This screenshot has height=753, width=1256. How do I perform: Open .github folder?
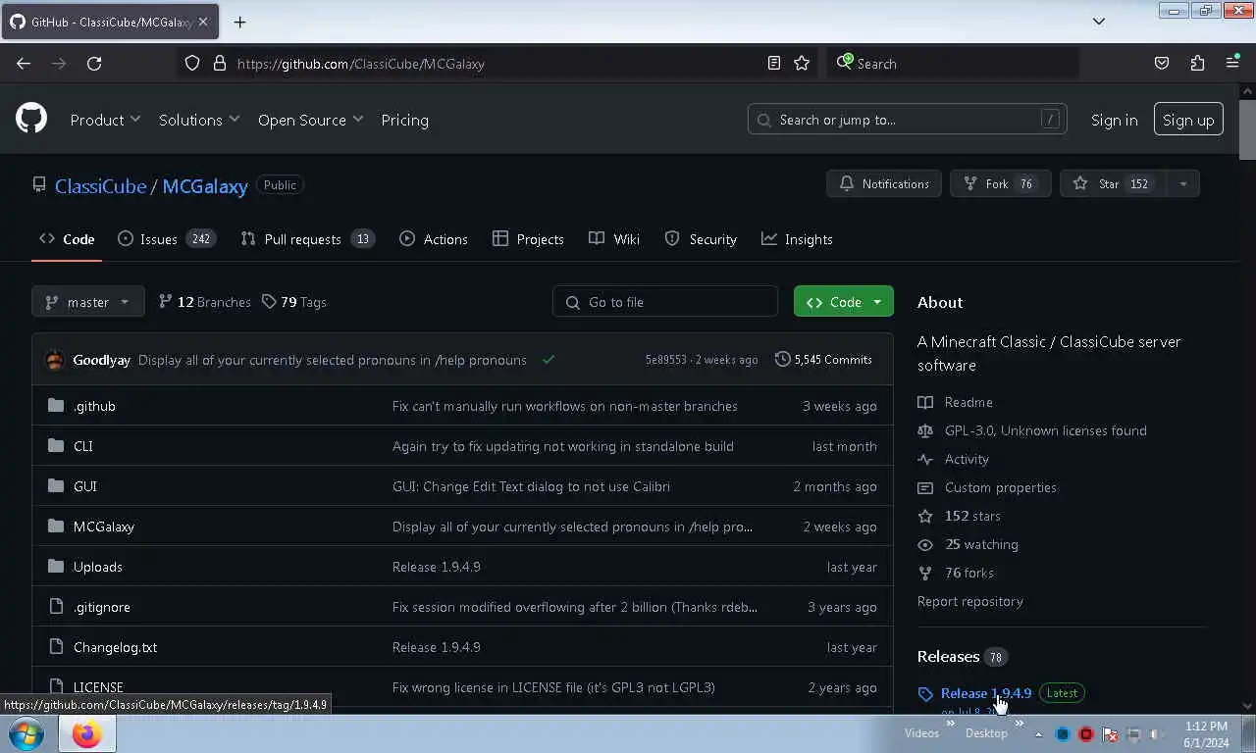click(x=94, y=406)
